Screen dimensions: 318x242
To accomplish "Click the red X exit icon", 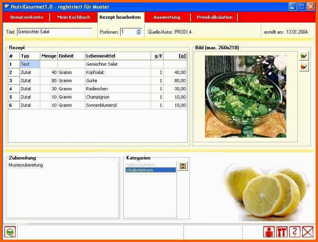I will coord(308,232).
